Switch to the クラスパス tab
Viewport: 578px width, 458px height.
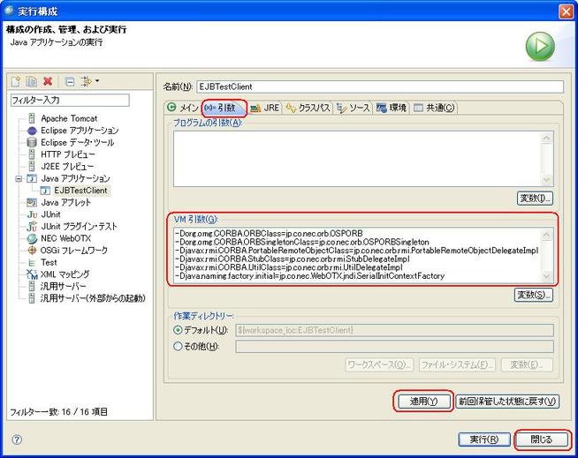(x=308, y=108)
